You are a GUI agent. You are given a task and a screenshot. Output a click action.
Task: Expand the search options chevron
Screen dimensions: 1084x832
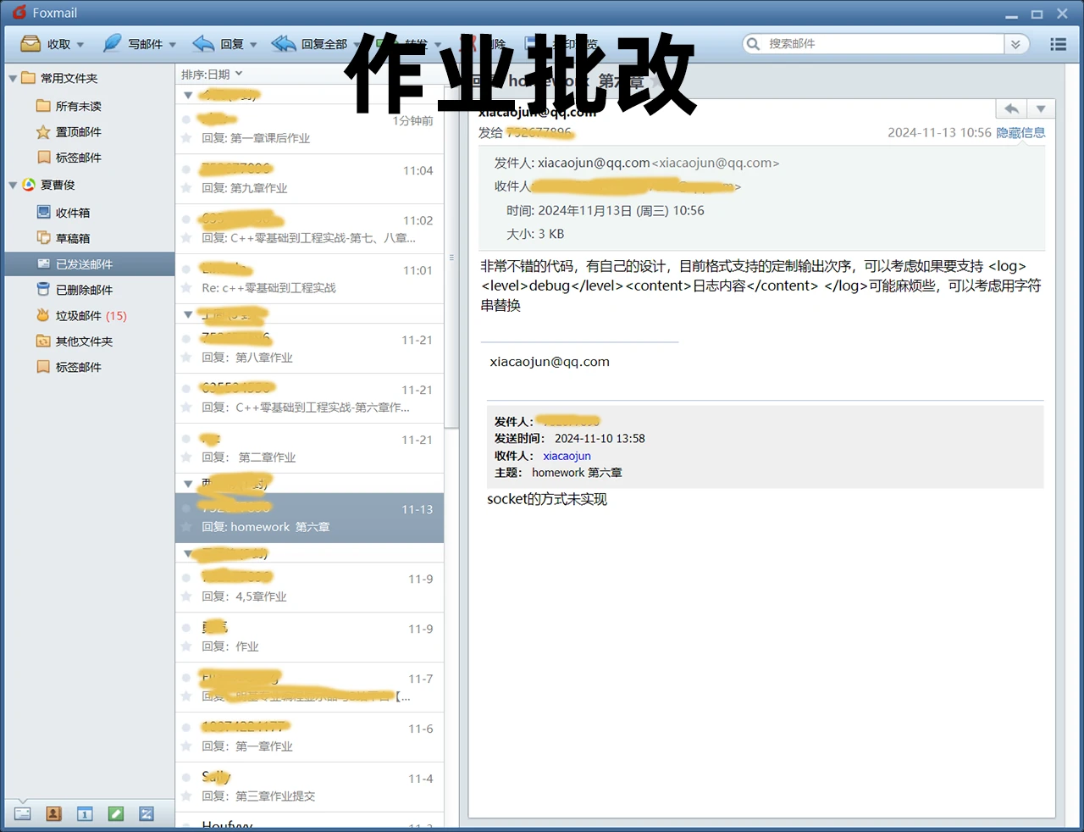pyautogui.click(x=1015, y=44)
